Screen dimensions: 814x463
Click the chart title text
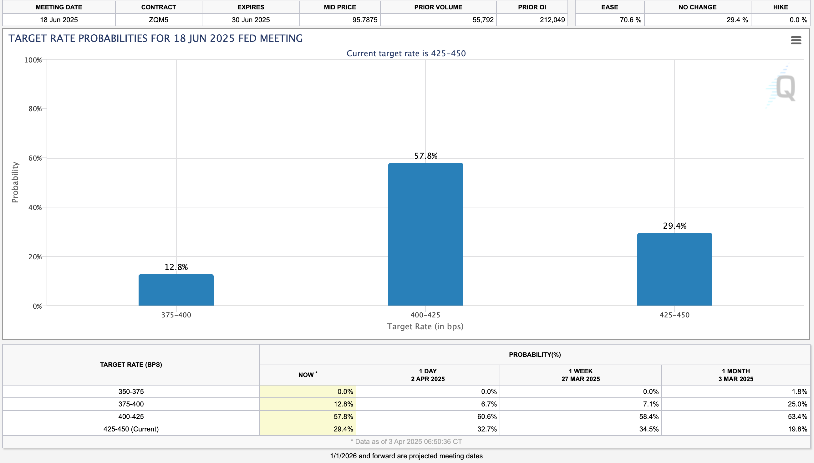pos(155,38)
